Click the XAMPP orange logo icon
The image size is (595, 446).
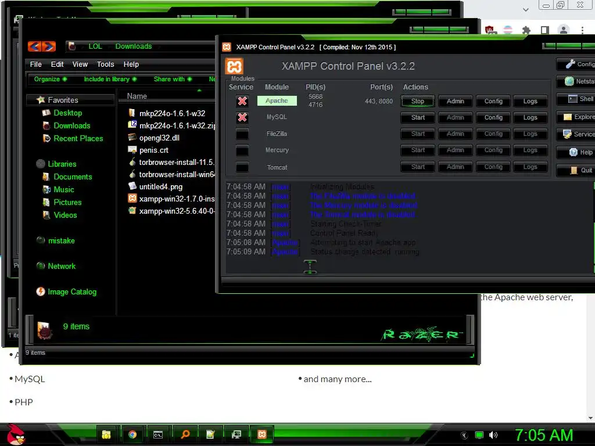click(x=234, y=66)
